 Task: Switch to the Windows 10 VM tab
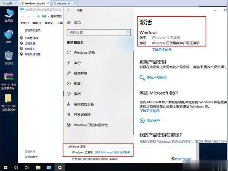click(x=63, y=3)
